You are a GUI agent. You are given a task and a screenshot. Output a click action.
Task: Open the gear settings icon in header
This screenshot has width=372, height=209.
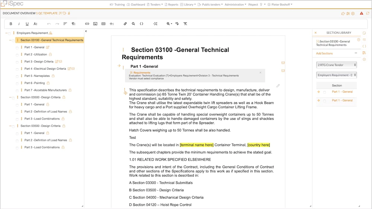353,13
